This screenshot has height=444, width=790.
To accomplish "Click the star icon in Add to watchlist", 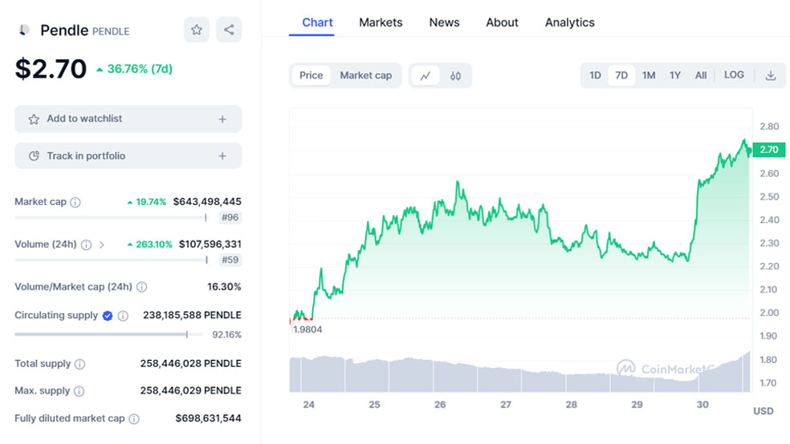I will coord(34,119).
